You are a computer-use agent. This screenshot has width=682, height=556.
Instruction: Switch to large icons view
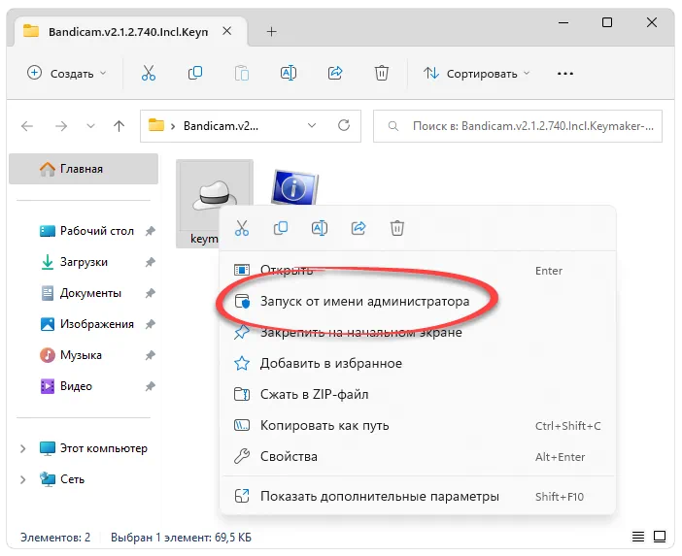pos(660,537)
